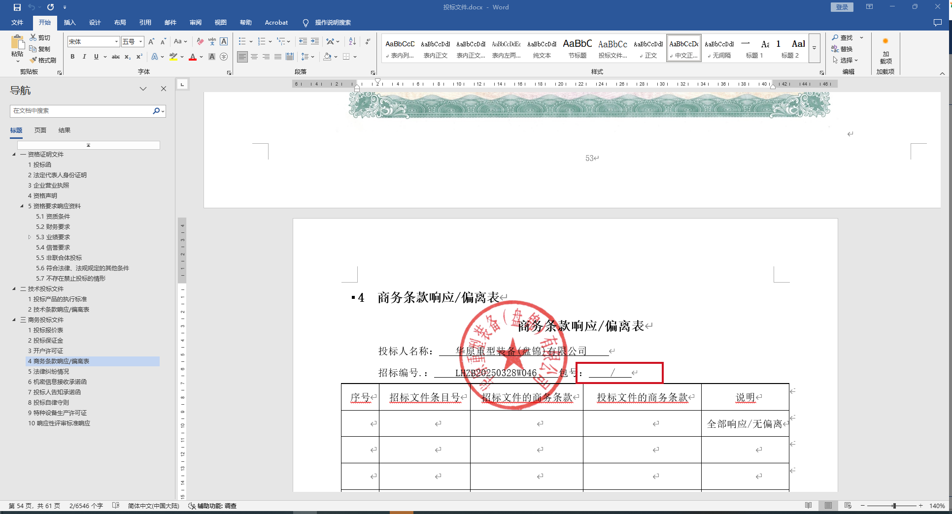The height and width of the screenshot is (514, 952).
Task: Save the document using the floppy icon
Action: pyautogui.click(x=17, y=7)
